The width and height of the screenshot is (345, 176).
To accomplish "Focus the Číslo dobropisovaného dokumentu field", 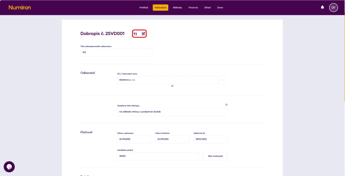I will click(116, 52).
